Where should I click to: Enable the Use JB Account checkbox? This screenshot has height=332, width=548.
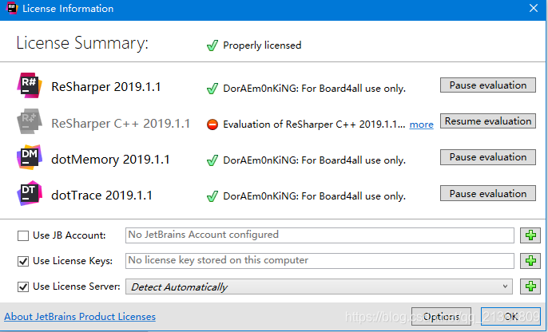[23, 235]
